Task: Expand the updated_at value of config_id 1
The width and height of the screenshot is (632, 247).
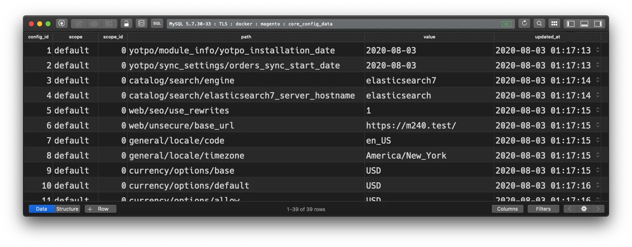Action: 598,50
